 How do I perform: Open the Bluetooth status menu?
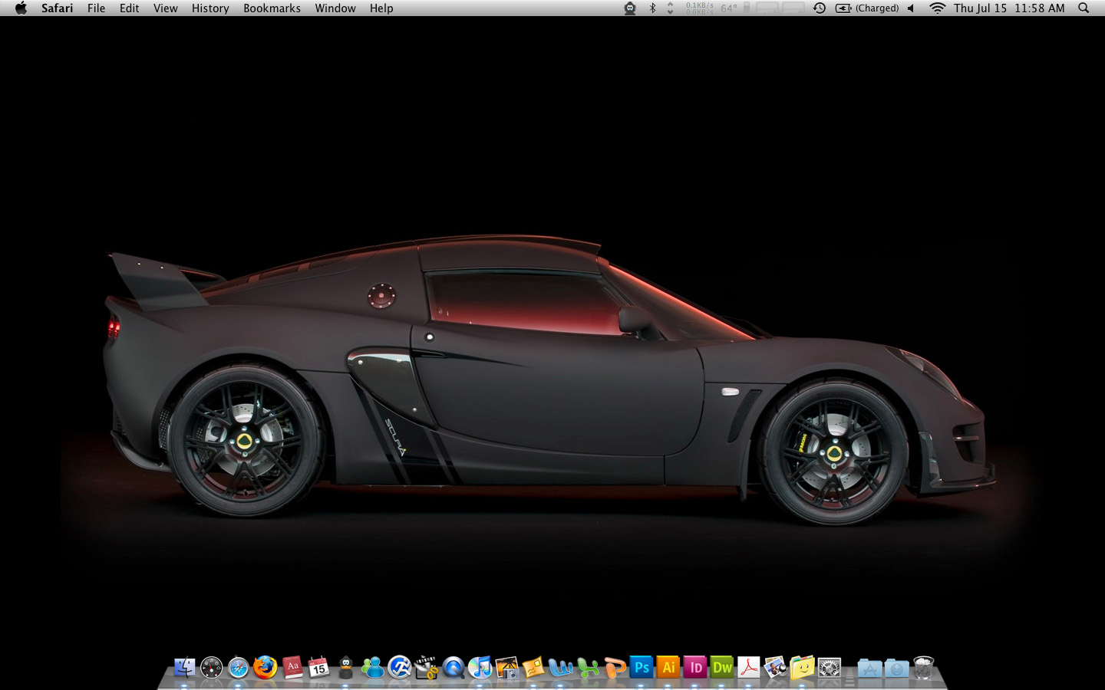tap(653, 8)
